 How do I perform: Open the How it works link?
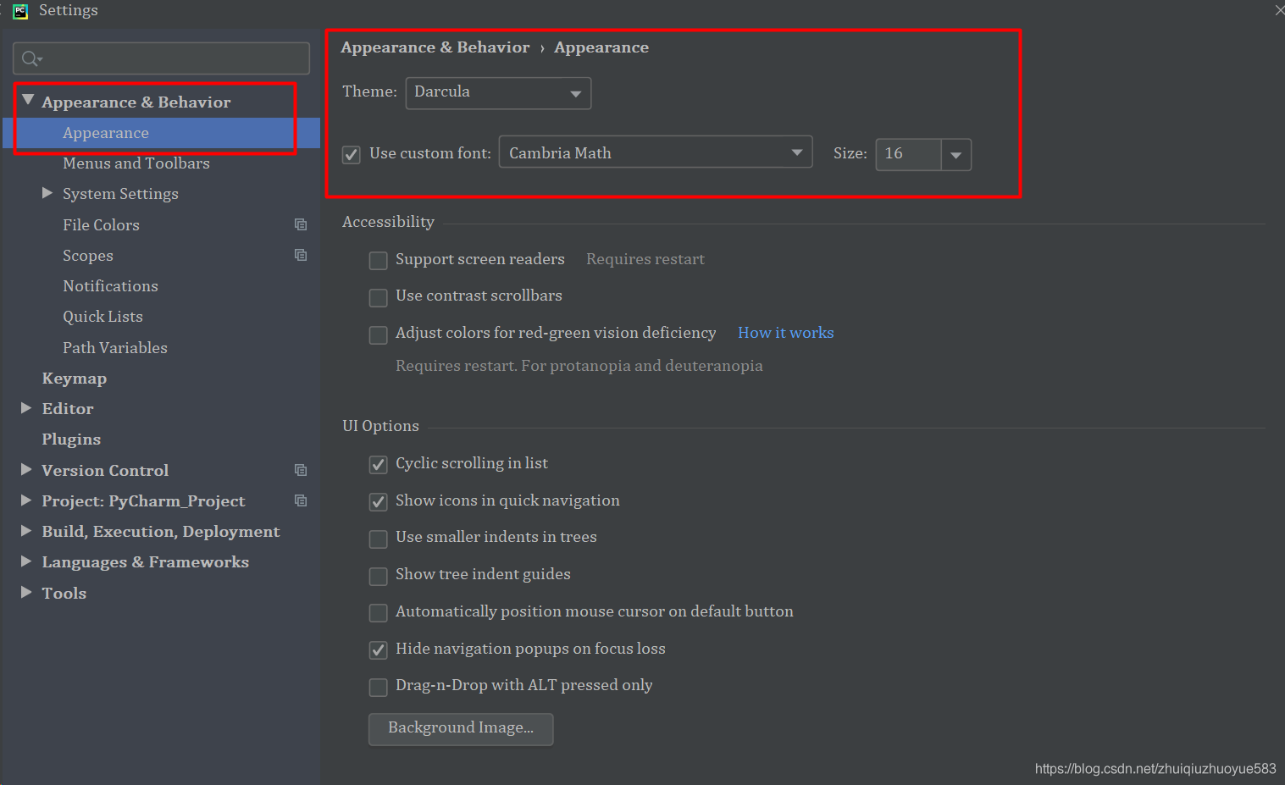784,332
